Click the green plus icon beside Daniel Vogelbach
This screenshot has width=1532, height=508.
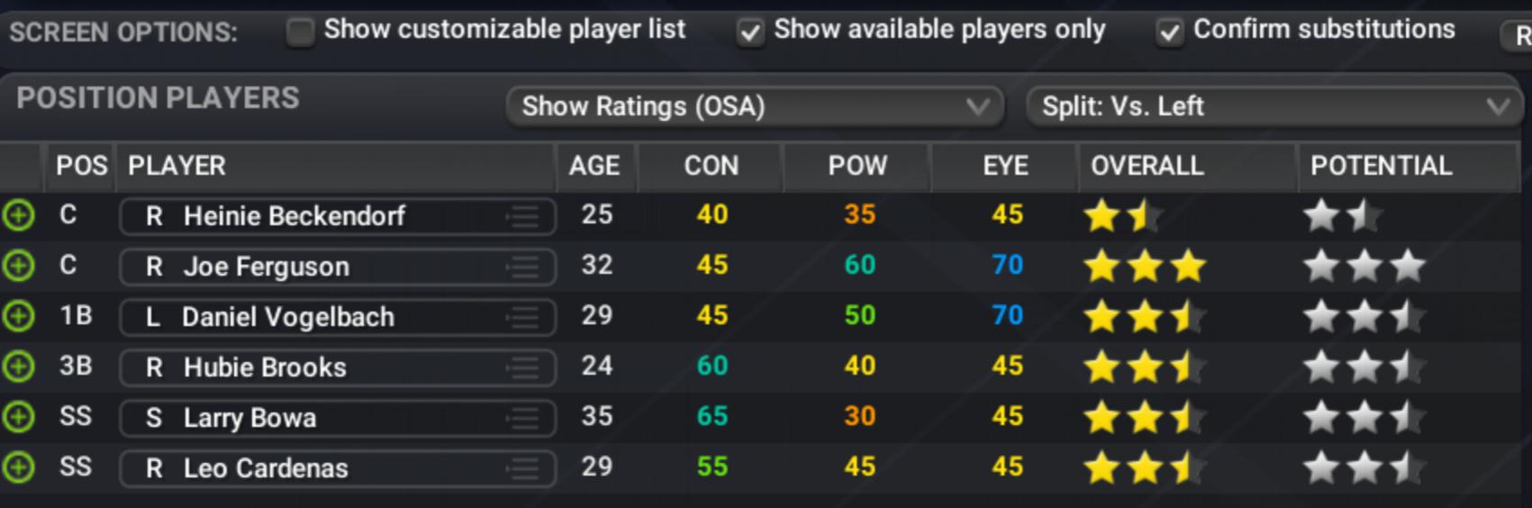point(19,317)
